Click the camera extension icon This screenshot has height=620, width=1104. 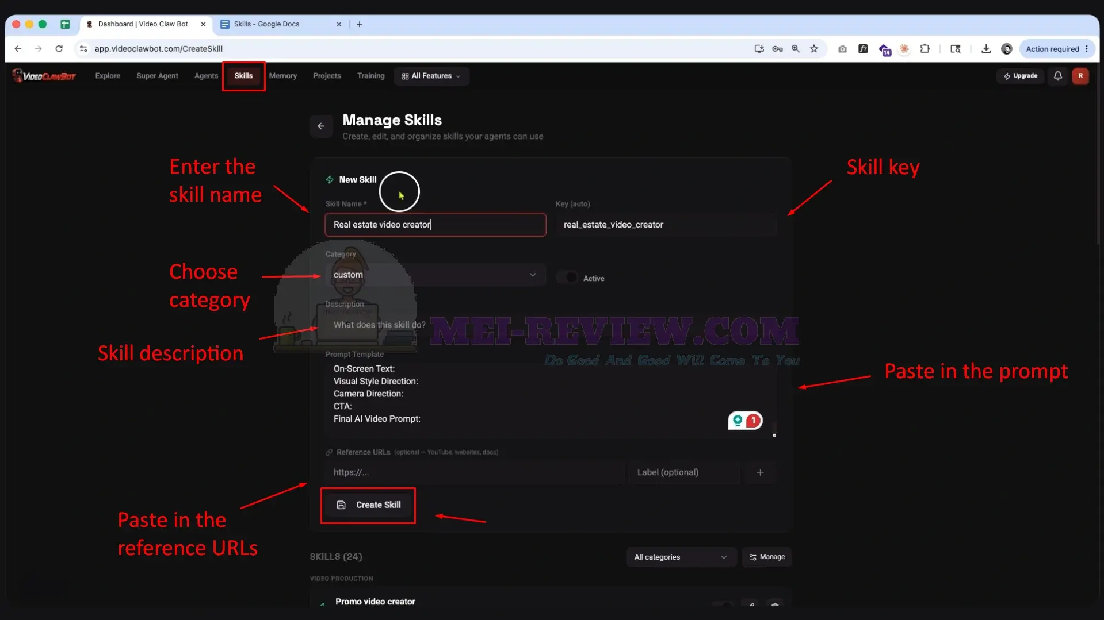842,49
